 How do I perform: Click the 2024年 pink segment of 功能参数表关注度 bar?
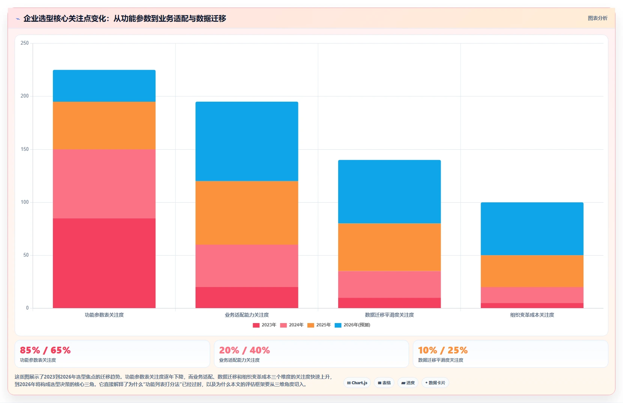click(x=104, y=184)
